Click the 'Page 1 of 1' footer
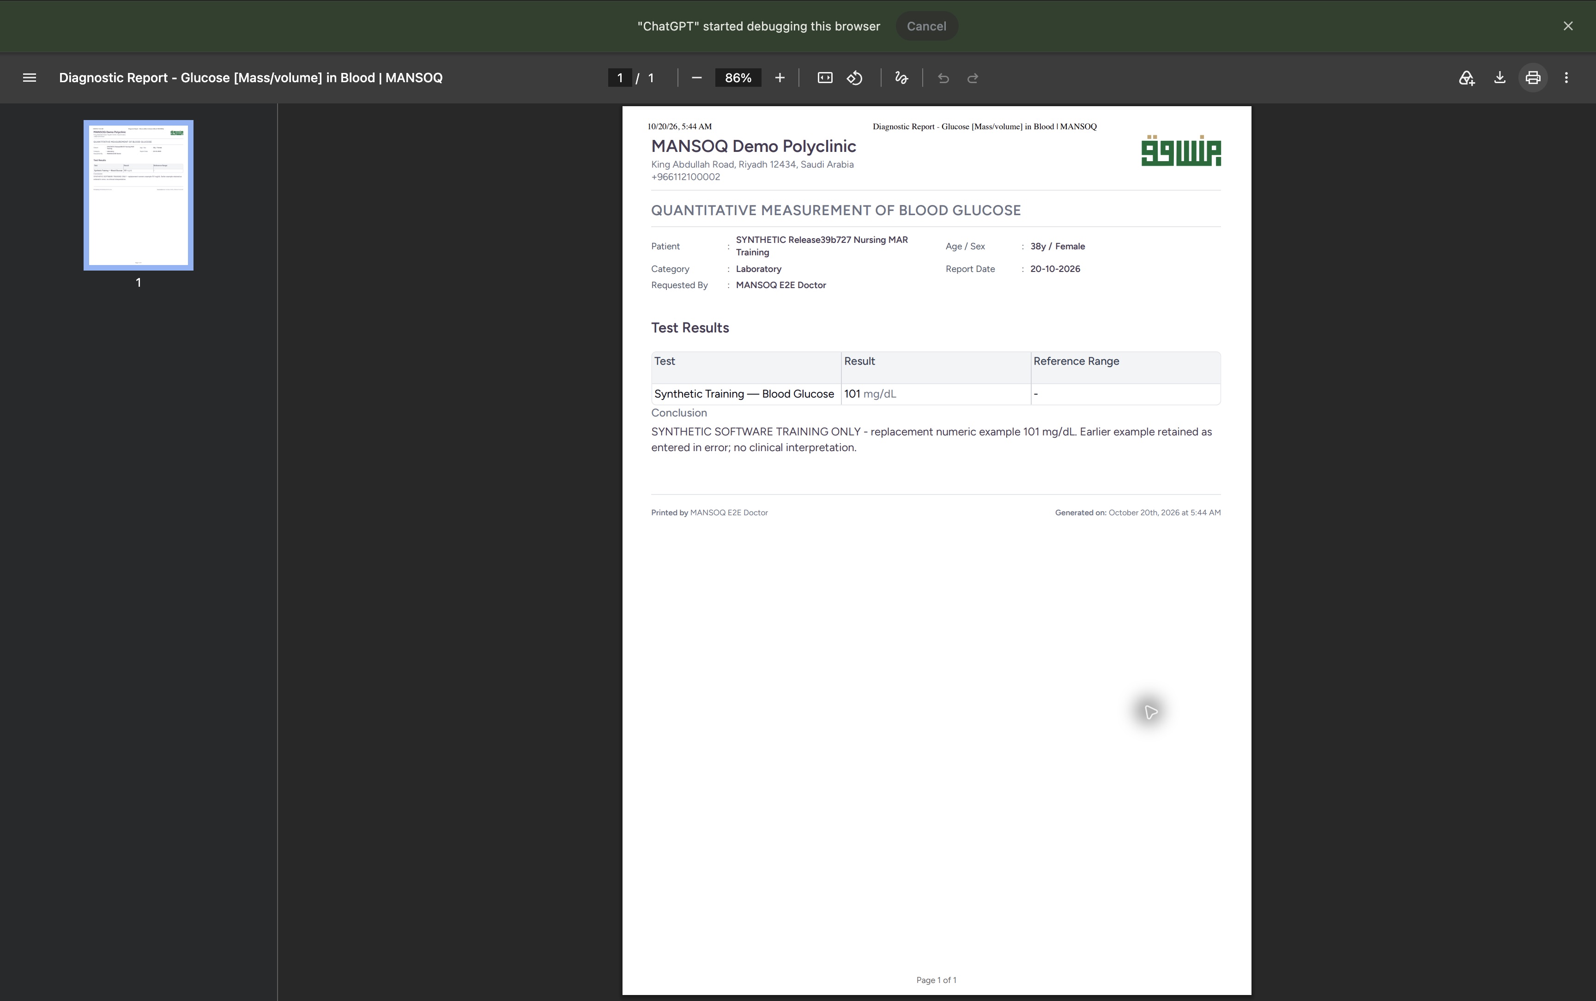This screenshot has width=1596, height=1001. click(x=936, y=980)
